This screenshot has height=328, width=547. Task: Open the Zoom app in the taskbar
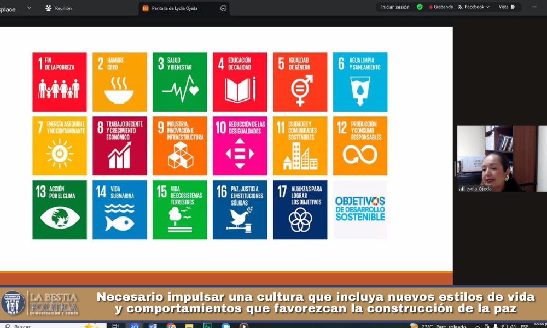135,326
